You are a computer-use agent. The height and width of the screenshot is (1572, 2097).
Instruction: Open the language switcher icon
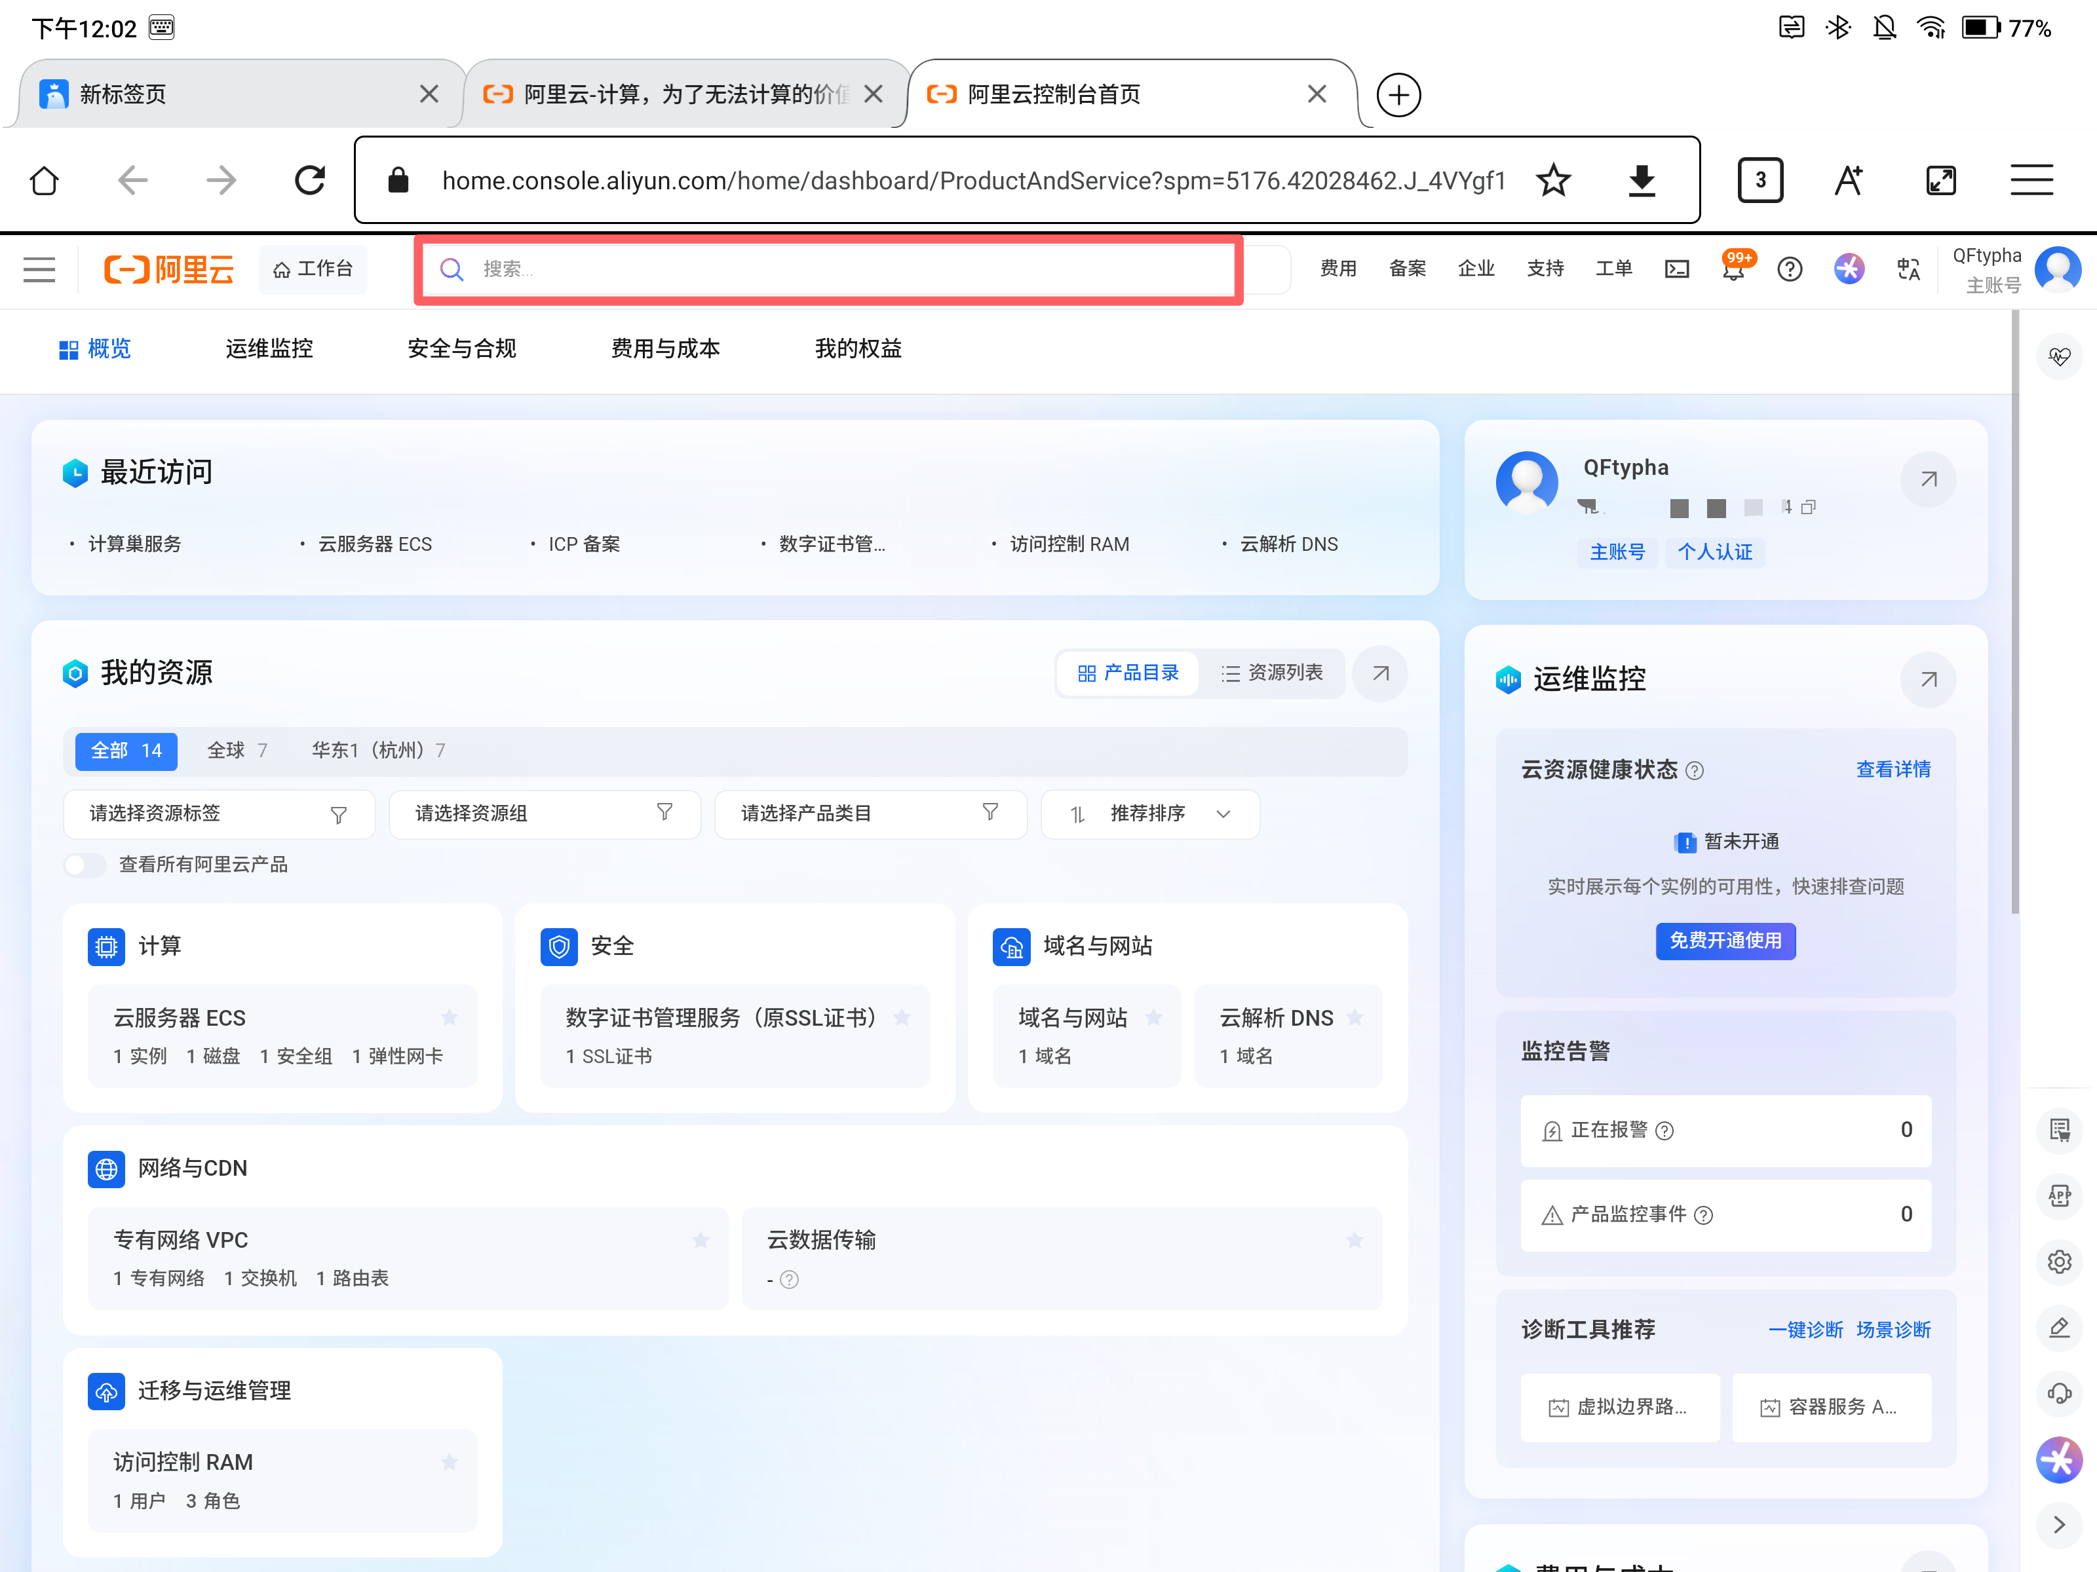coord(1908,269)
